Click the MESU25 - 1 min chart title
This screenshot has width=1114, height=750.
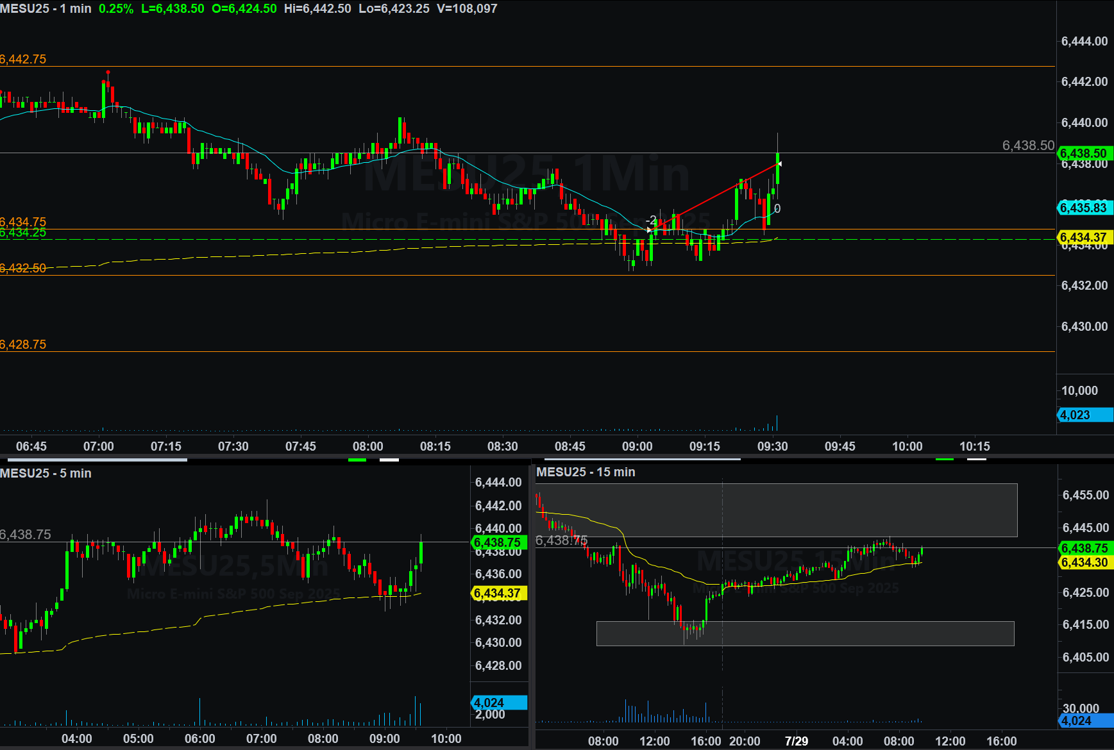pos(46,9)
